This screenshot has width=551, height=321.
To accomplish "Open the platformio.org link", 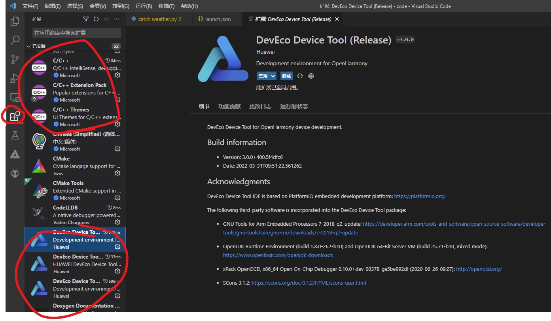I will point(420,196).
